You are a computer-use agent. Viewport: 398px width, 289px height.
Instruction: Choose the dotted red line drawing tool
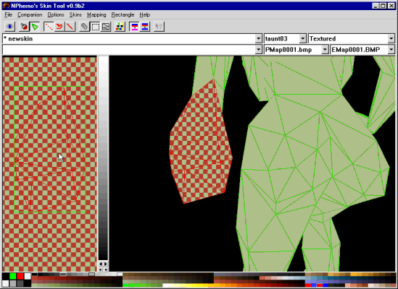point(49,27)
